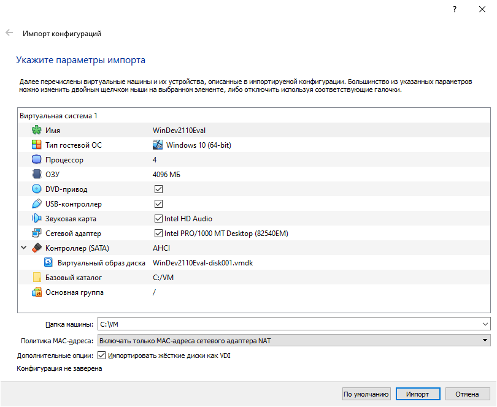This screenshot has height=407, width=497.
Task: Click the green Имя (Name) icon
Action: click(x=35, y=130)
